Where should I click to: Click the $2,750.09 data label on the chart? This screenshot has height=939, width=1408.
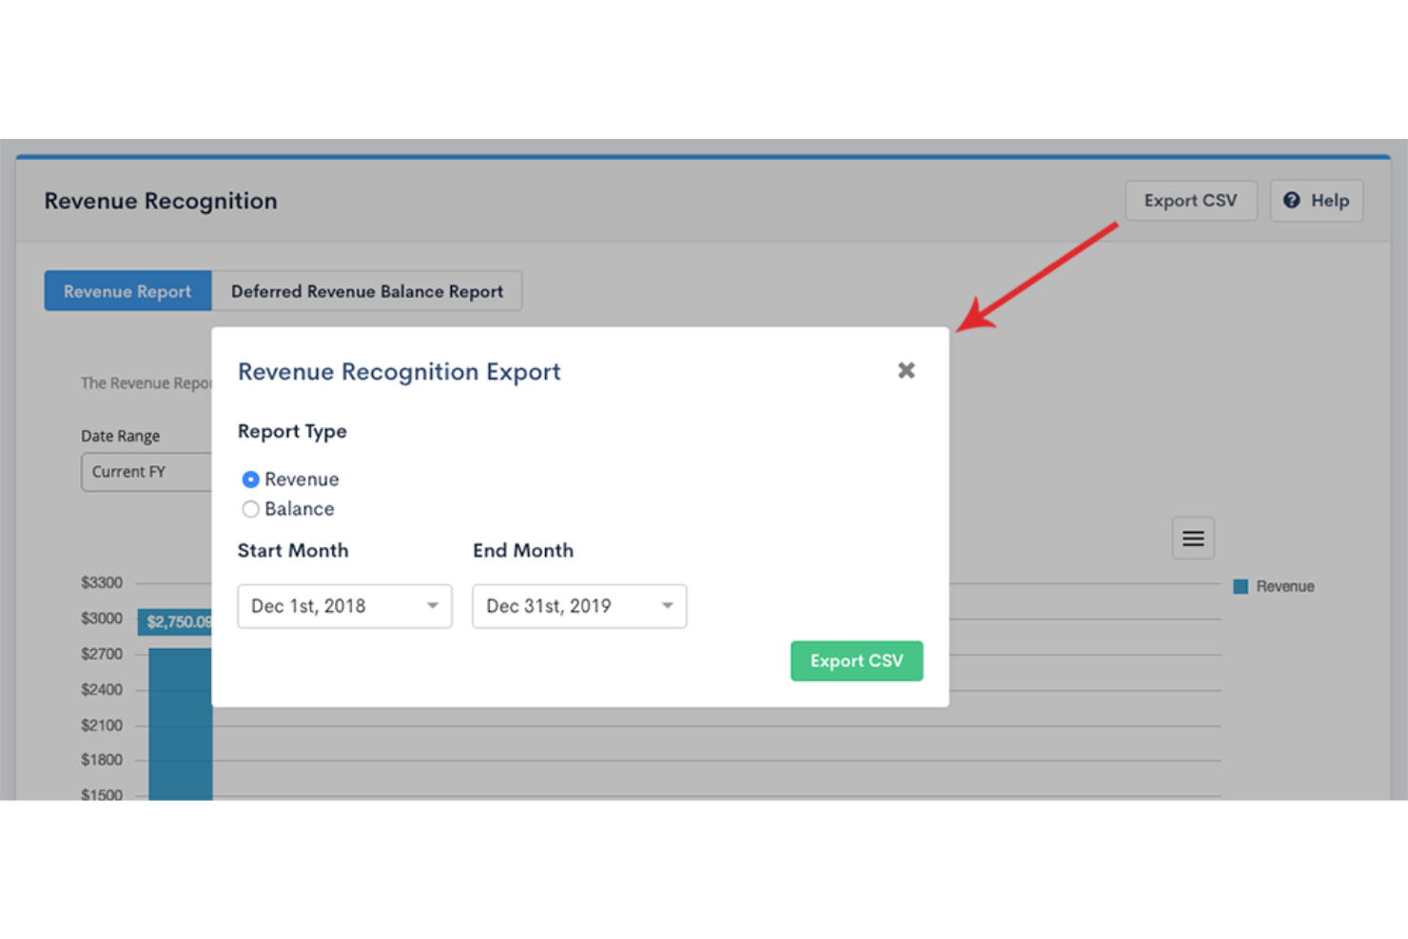(176, 622)
